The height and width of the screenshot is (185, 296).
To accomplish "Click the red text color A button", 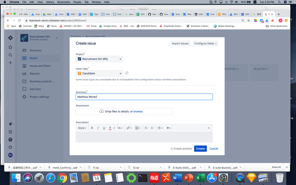I will pyautogui.click(x=110, y=128).
